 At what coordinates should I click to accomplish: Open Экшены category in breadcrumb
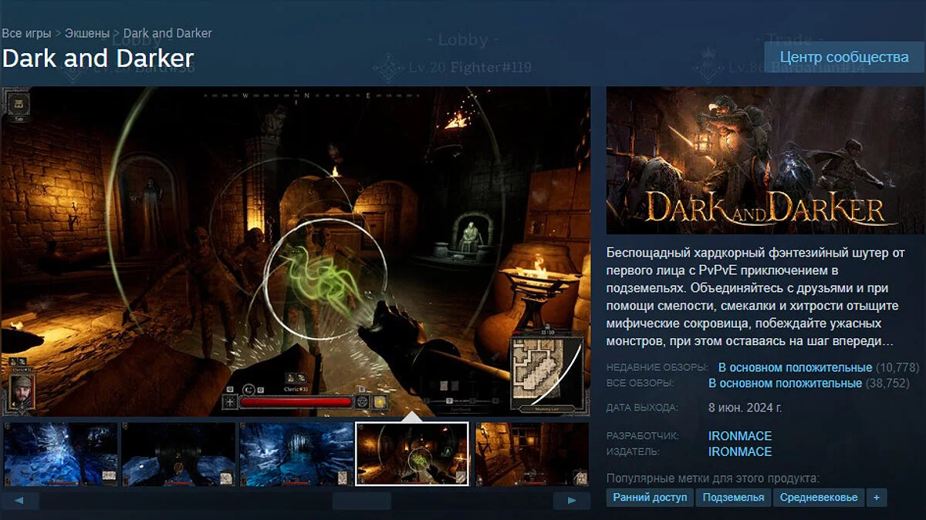[86, 33]
